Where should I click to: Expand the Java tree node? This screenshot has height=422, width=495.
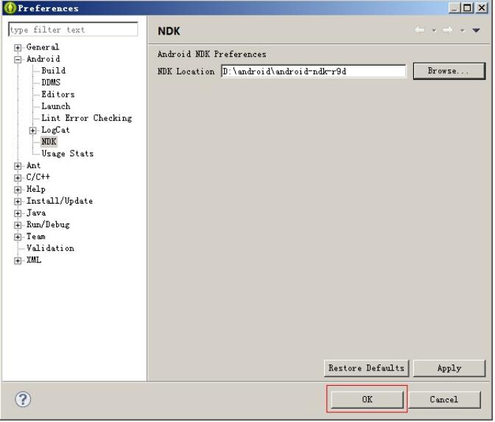point(18,214)
